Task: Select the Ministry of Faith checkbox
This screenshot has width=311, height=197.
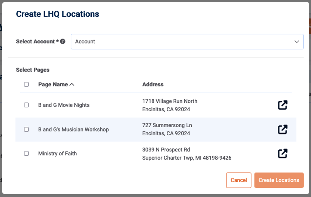Action: (26, 153)
